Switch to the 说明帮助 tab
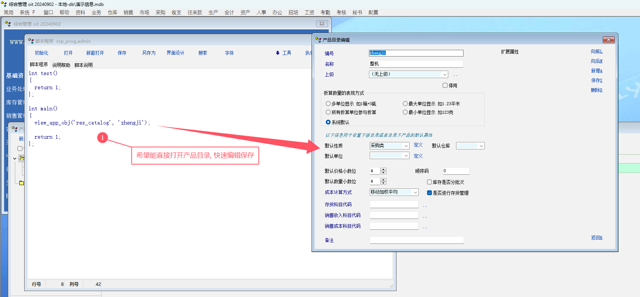This screenshot has height=297, width=640. [x=61, y=65]
